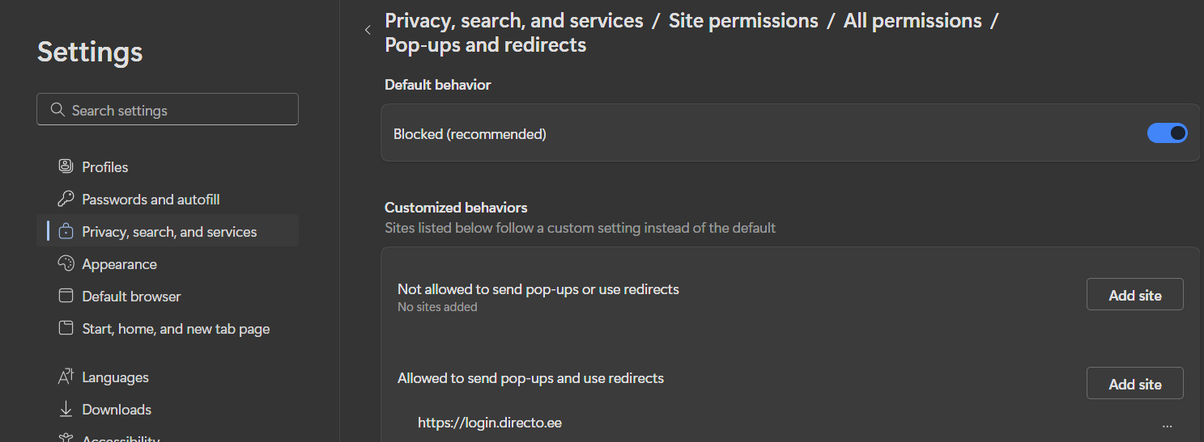Click the Search settings input field
Viewport: 1204px width, 442px height.
[x=178, y=110]
